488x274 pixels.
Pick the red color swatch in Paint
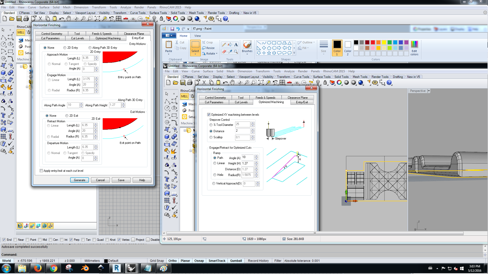coord(373,42)
